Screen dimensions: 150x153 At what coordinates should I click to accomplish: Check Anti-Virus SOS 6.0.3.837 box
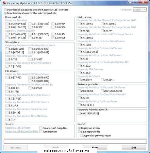coord(30,60)
